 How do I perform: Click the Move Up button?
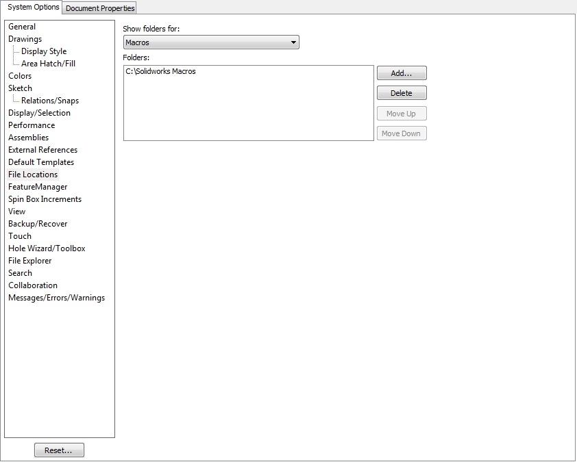pos(402,114)
